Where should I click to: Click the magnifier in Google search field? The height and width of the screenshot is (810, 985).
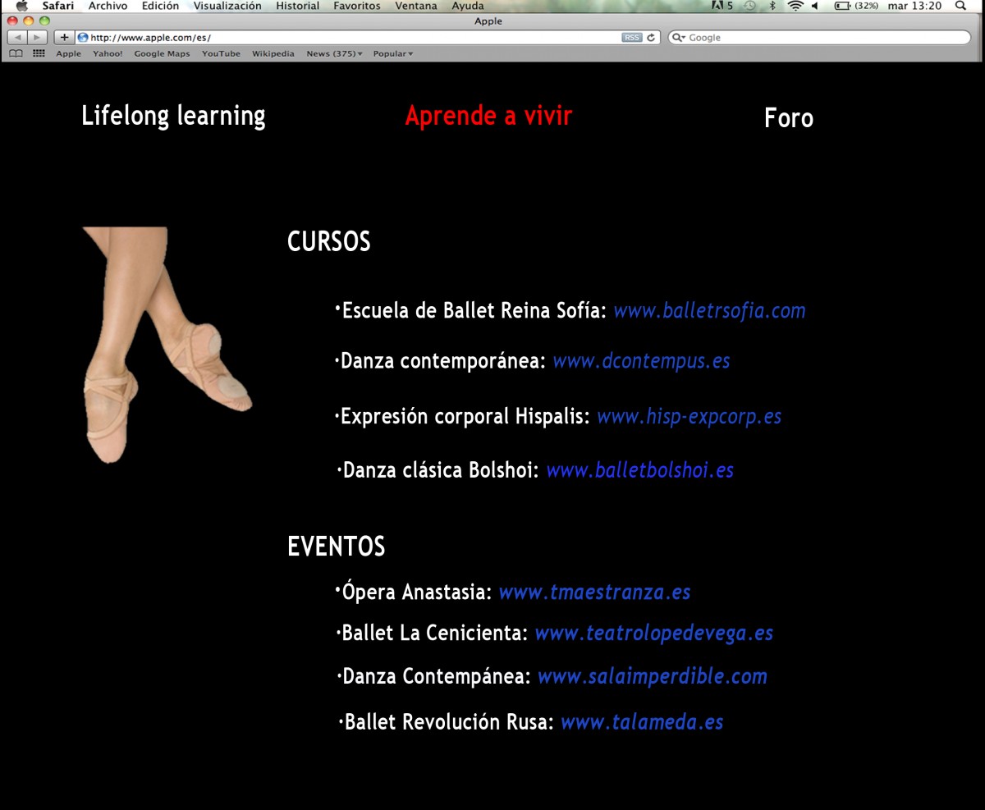click(x=677, y=38)
